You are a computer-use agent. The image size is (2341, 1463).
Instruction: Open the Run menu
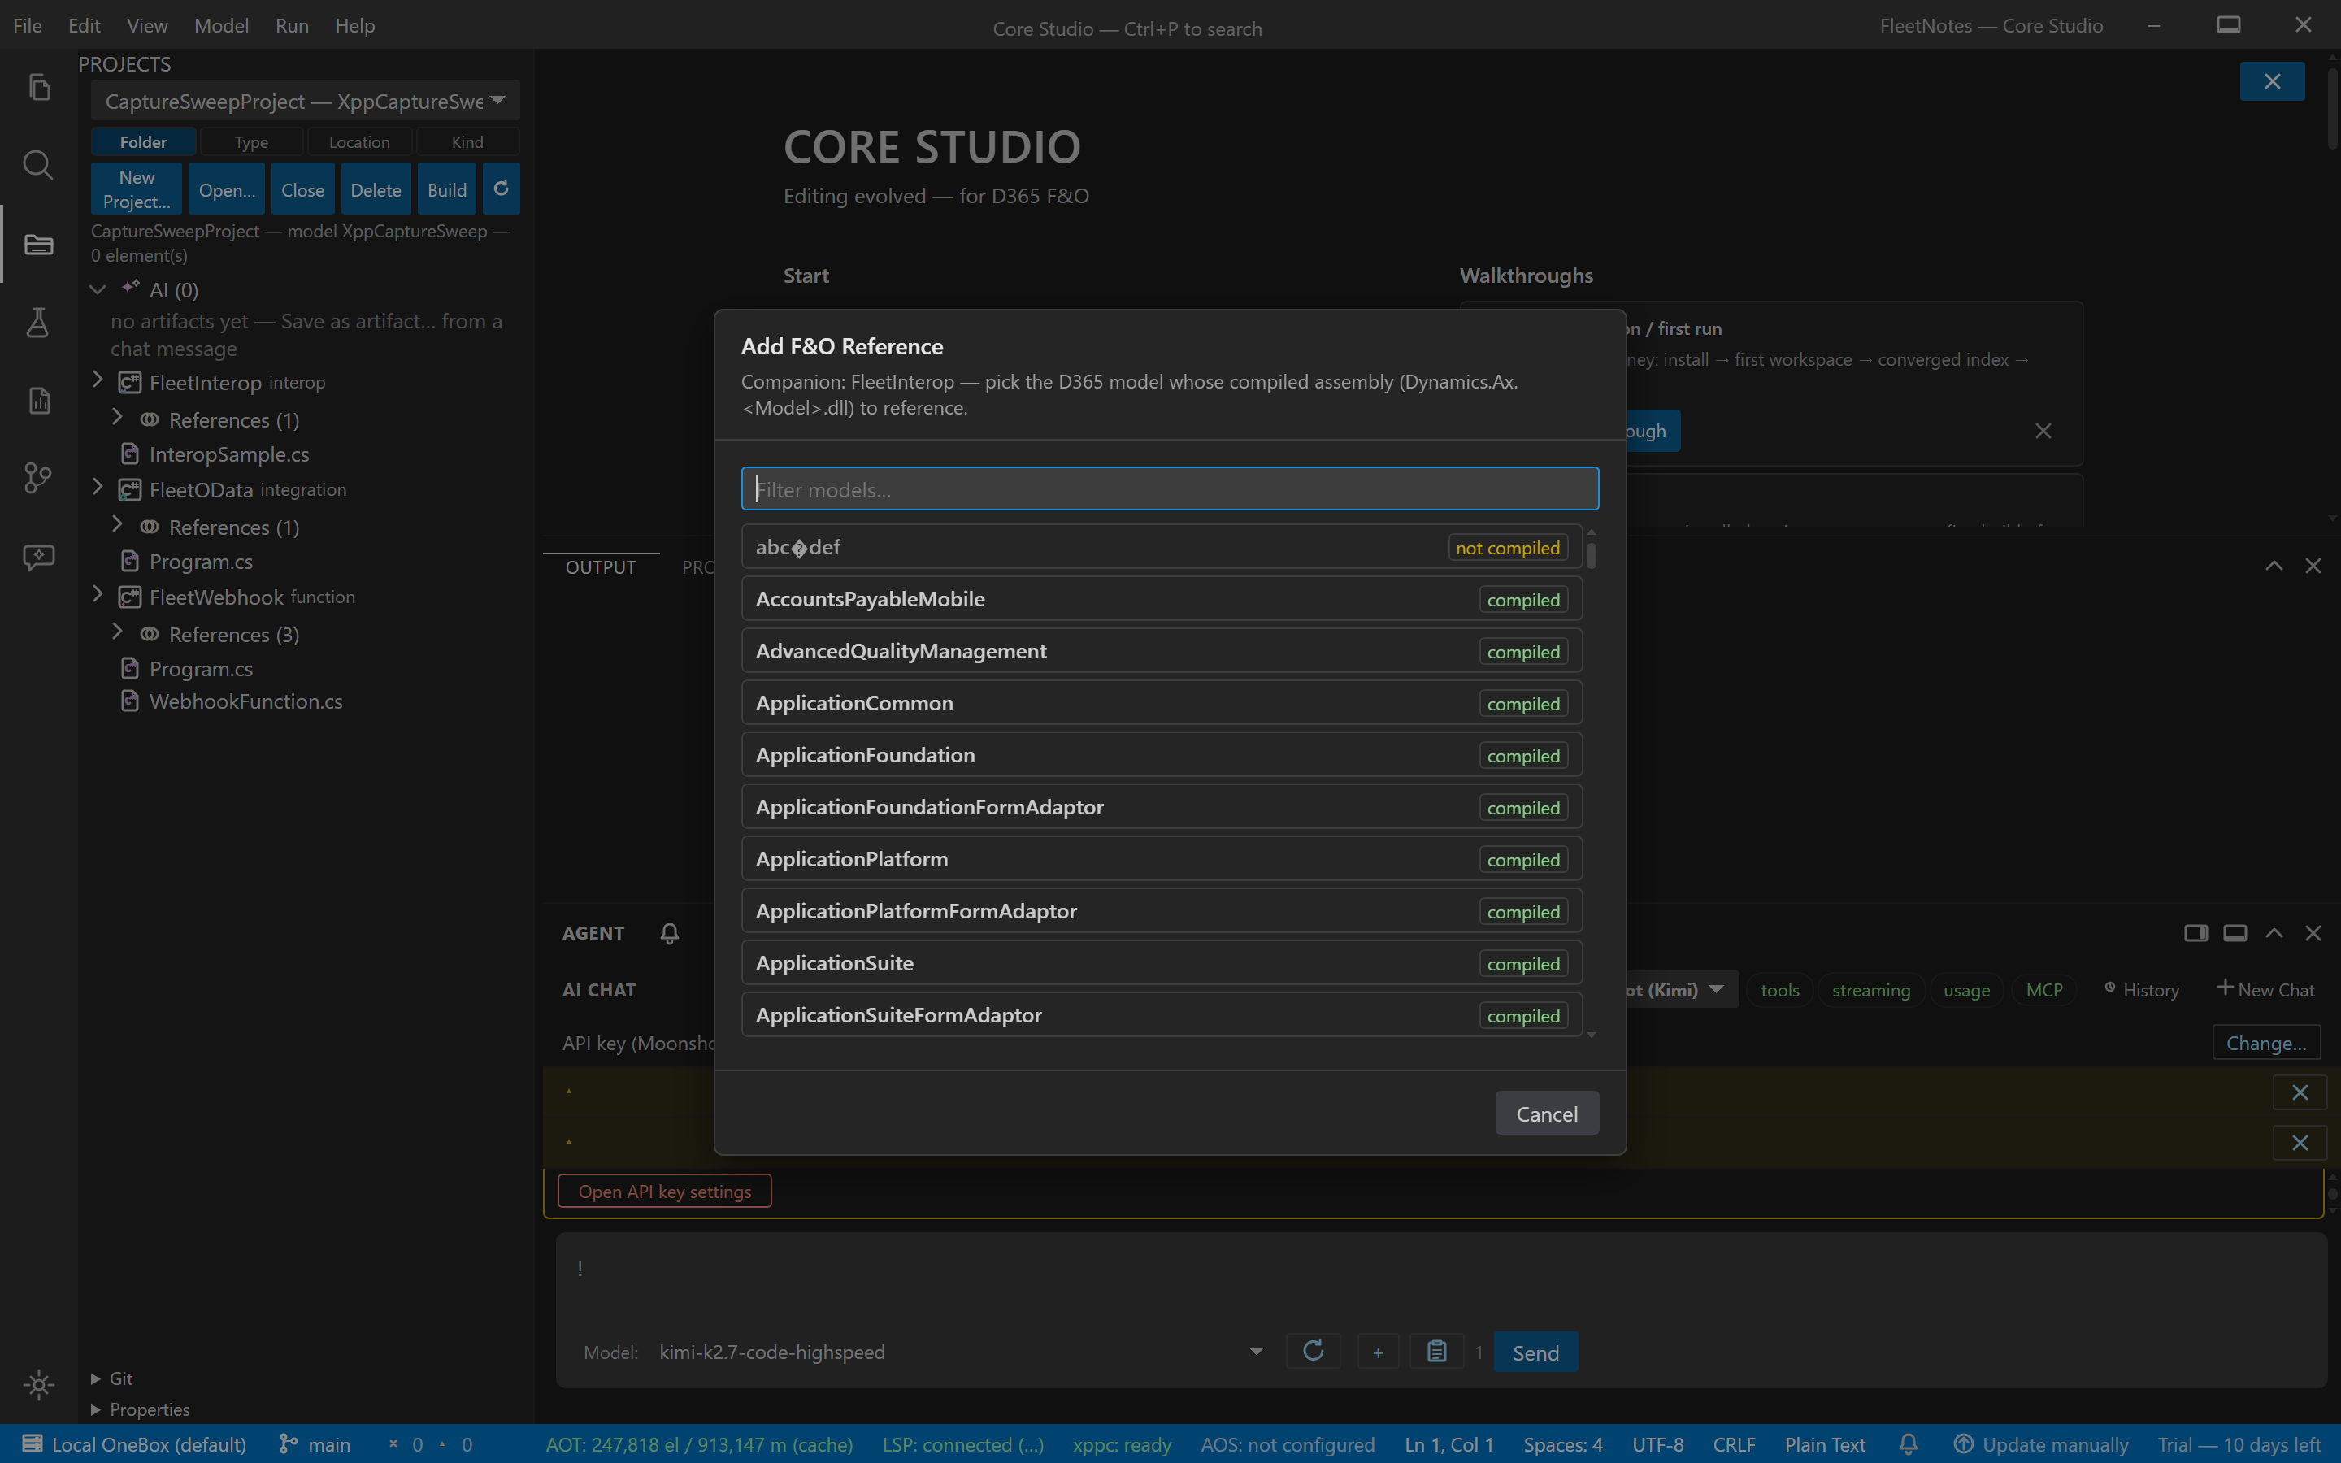pos(291,25)
